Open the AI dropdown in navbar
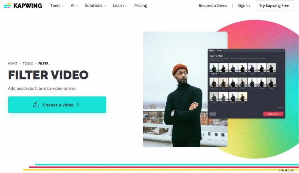 (74, 6)
